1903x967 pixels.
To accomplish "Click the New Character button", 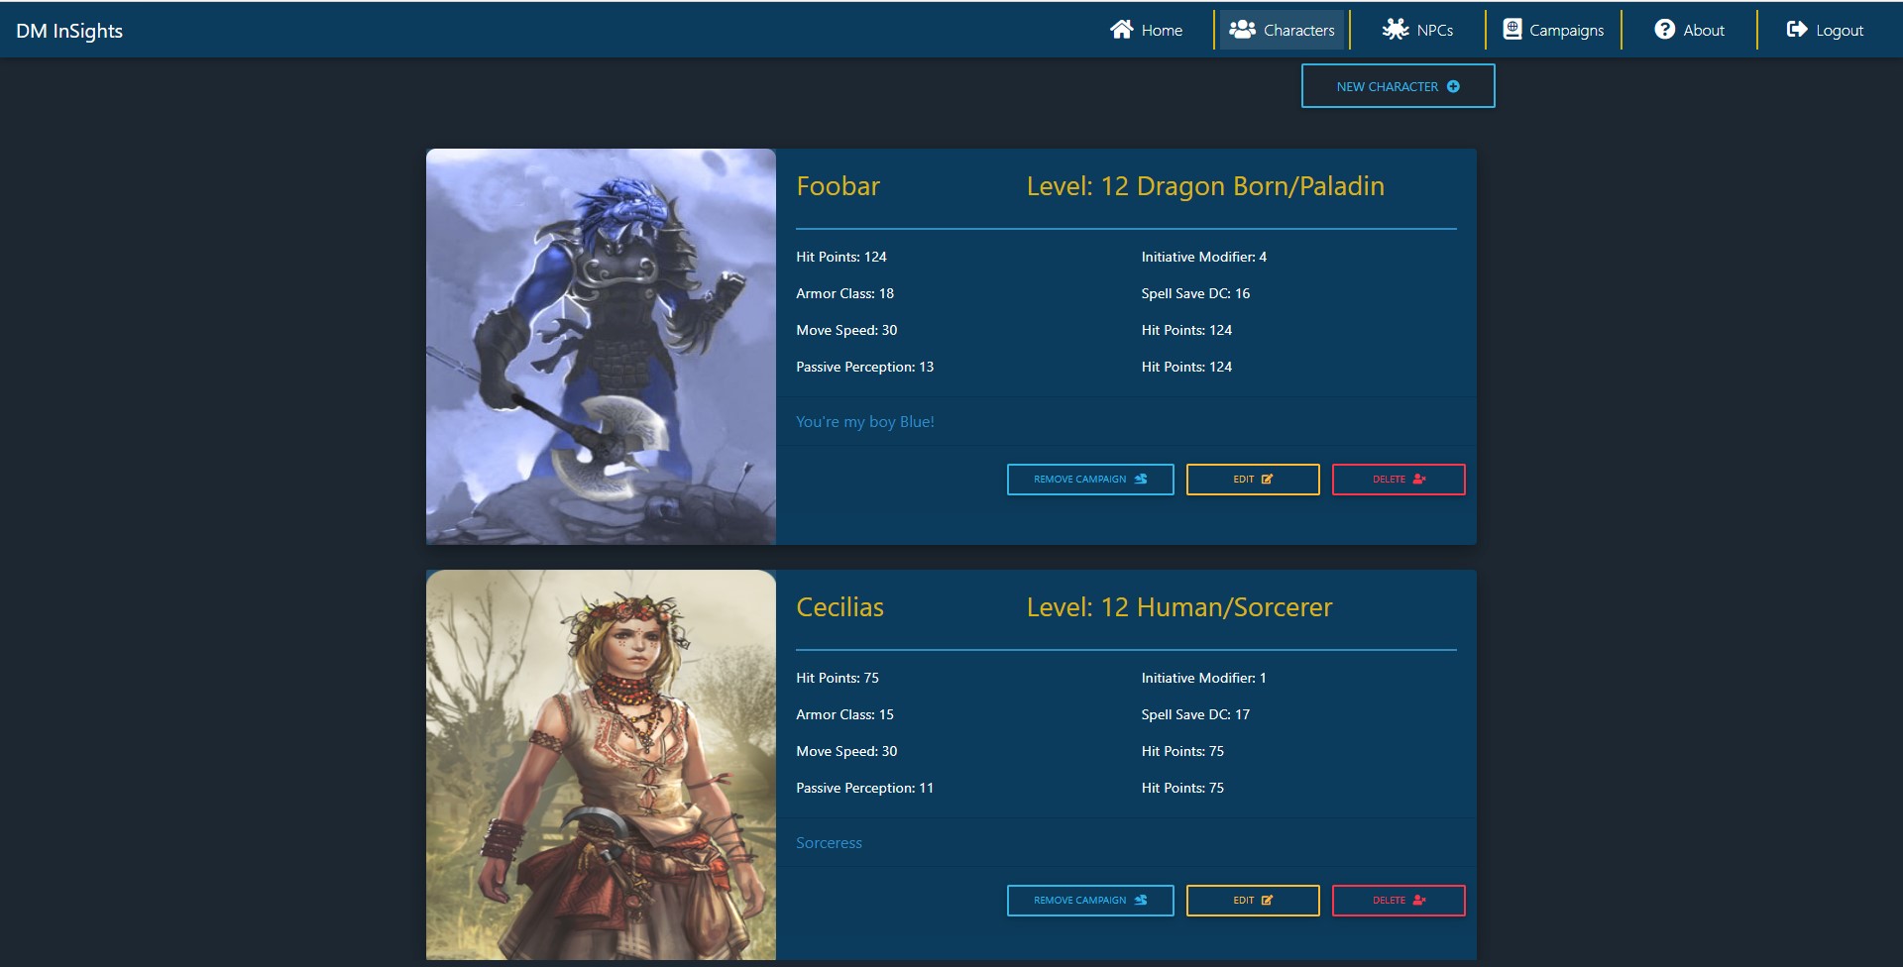I will 1398,86.
